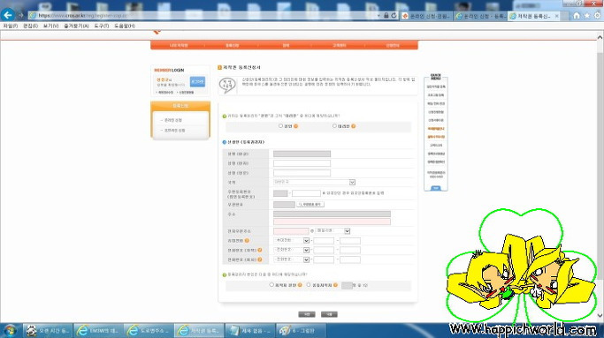The width and height of the screenshot is (604, 338).
Task: Reload the page with the refresh icon
Action: point(394,15)
